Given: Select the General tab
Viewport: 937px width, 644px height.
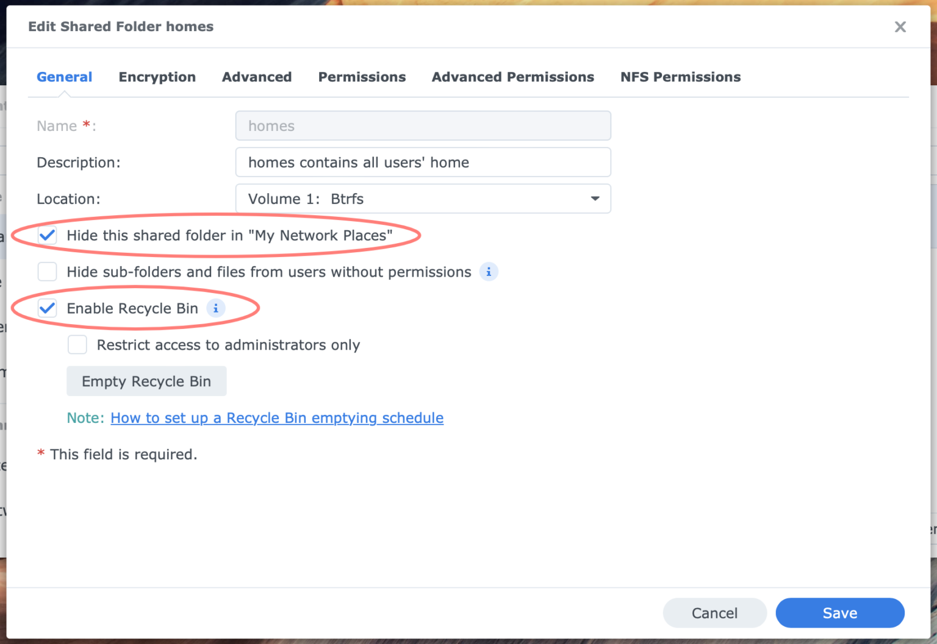Looking at the screenshot, I should pyautogui.click(x=64, y=77).
